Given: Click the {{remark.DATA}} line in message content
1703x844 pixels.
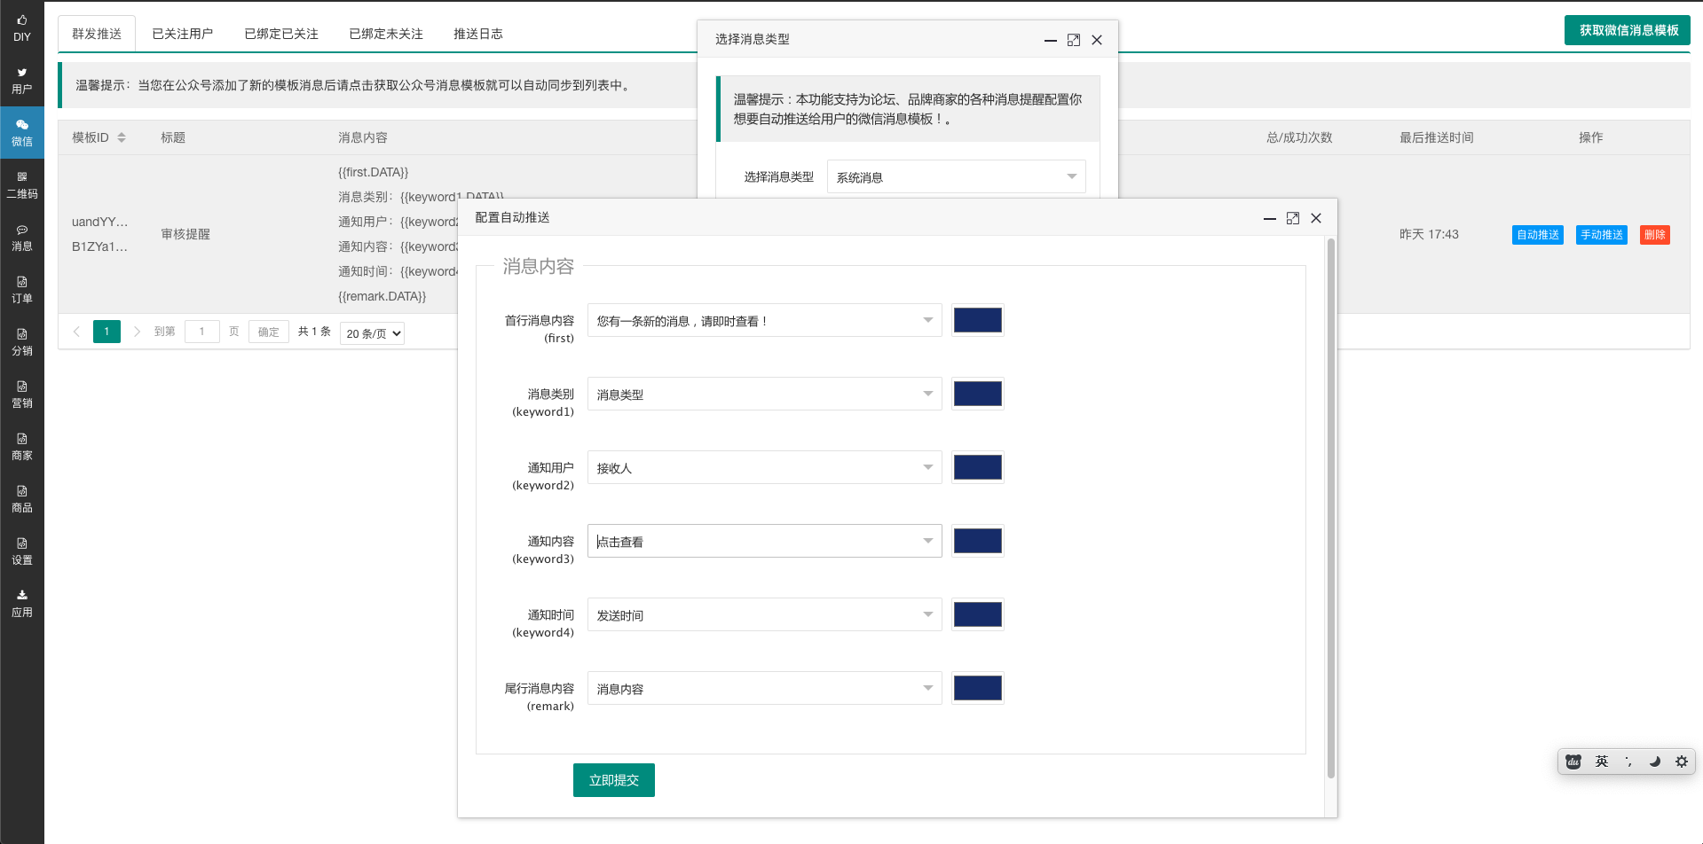Looking at the screenshot, I should [382, 296].
